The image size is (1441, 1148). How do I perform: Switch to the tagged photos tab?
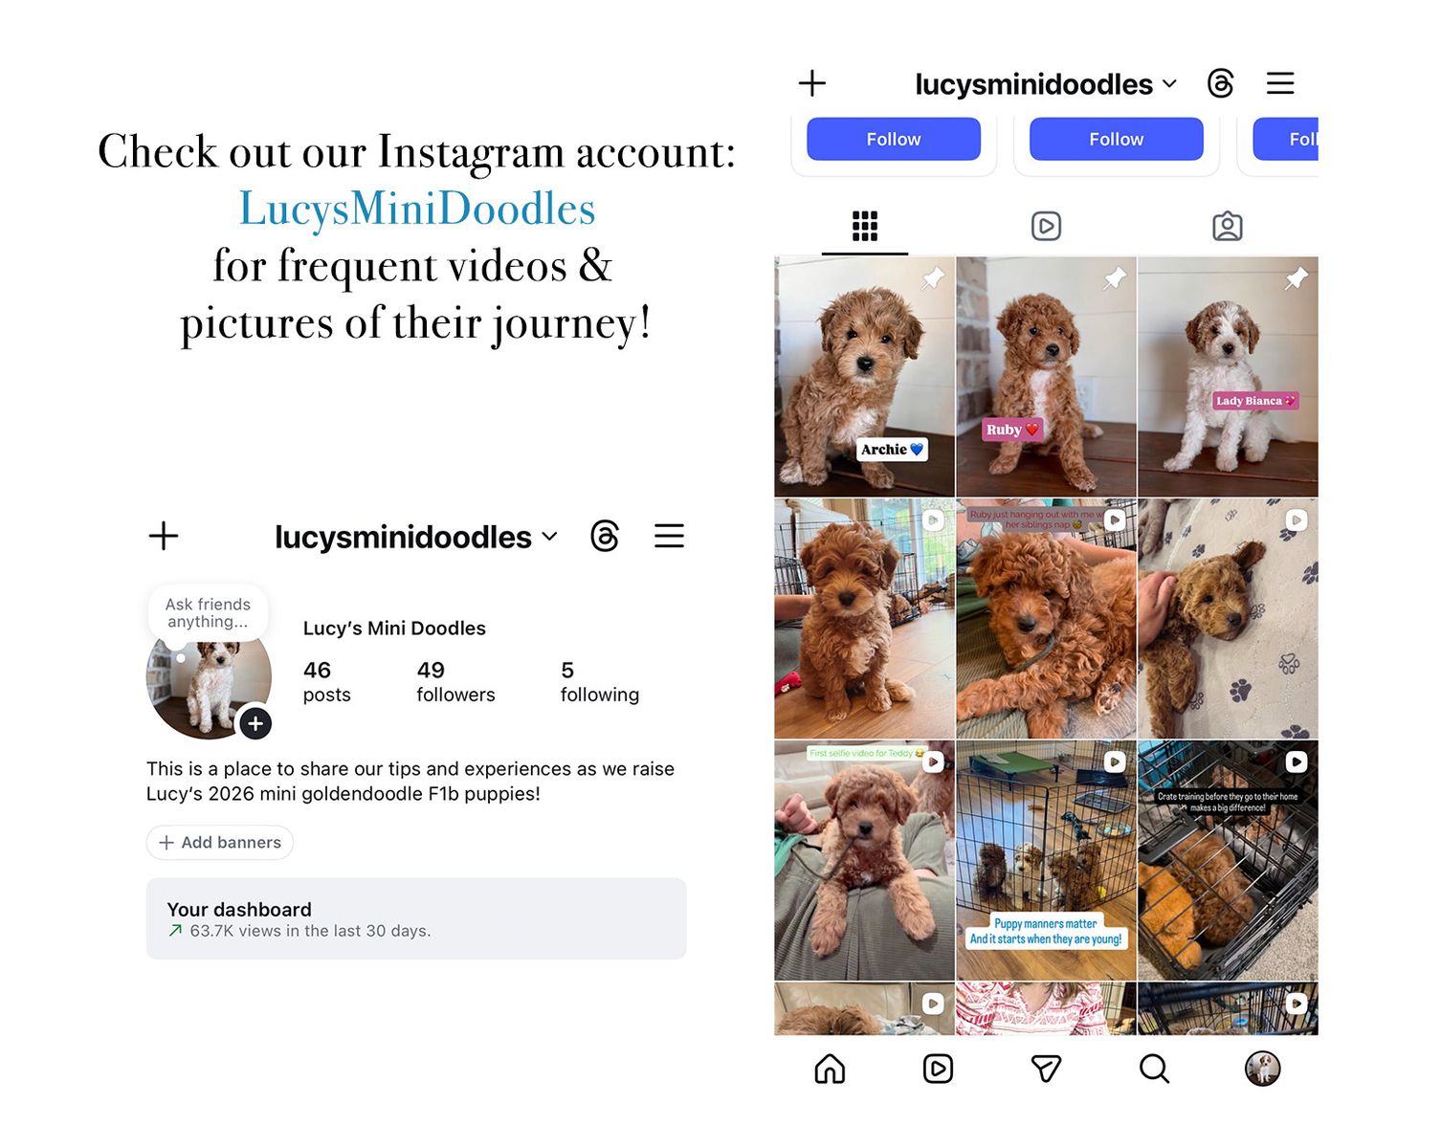coord(1228,227)
